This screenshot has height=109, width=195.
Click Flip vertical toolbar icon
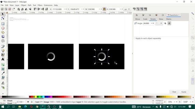[30, 9]
